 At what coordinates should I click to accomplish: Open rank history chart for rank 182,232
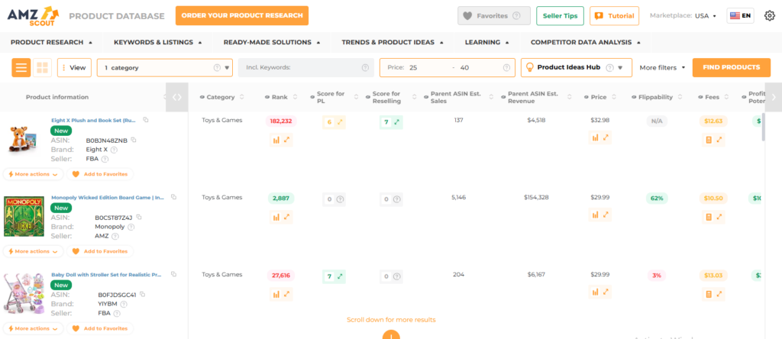tap(276, 140)
